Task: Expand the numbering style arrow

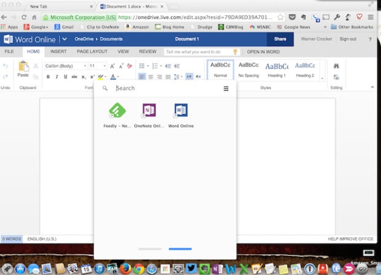Action: tap(161, 66)
